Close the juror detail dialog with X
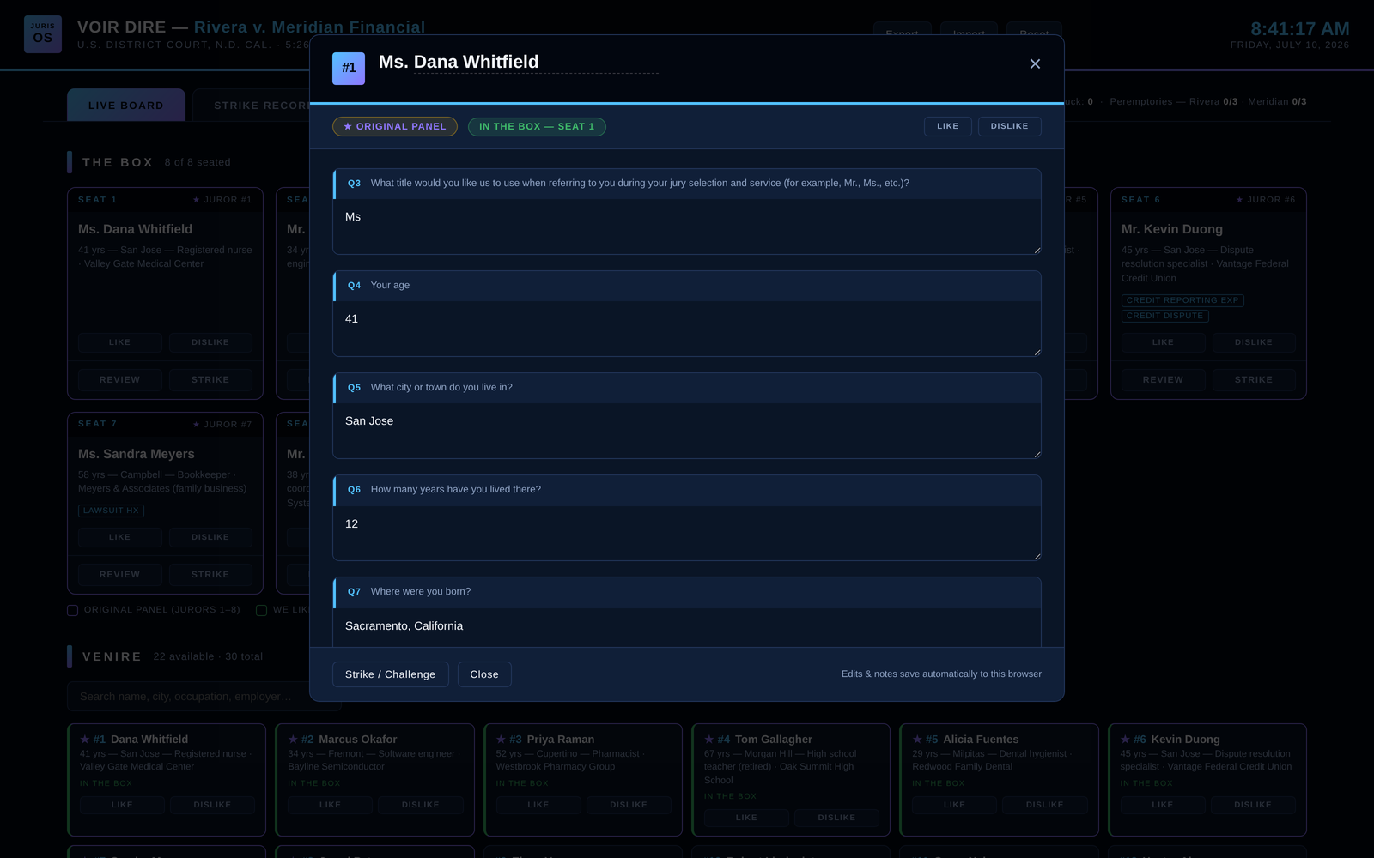1374x858 pixels. [1035, 64]
